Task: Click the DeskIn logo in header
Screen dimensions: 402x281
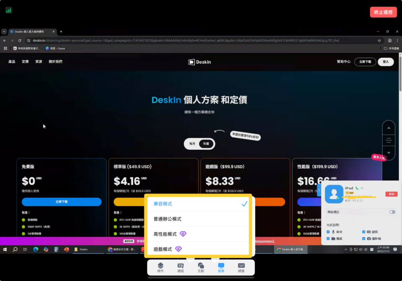Action: click(x=199, y=62)
